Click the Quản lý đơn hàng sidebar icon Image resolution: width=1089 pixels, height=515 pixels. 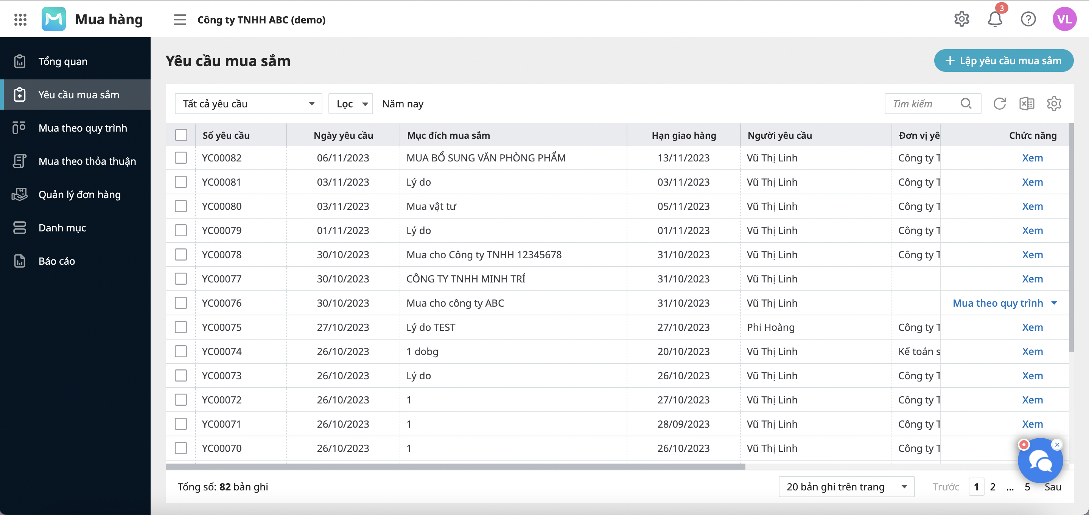[x=19, y=194]
